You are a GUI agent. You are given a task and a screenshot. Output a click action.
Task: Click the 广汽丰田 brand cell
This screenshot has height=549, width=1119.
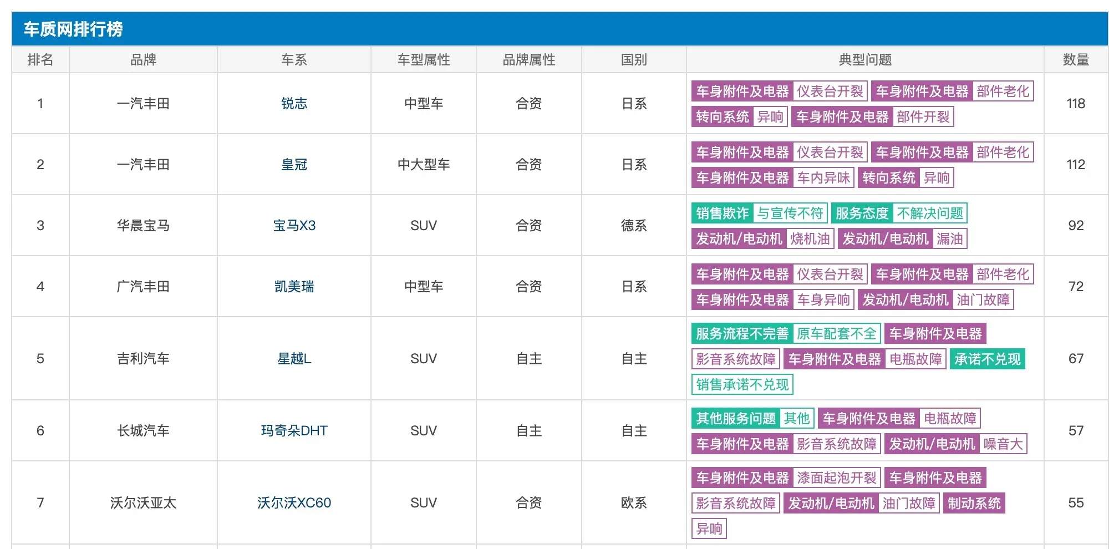tap(143, 287)
